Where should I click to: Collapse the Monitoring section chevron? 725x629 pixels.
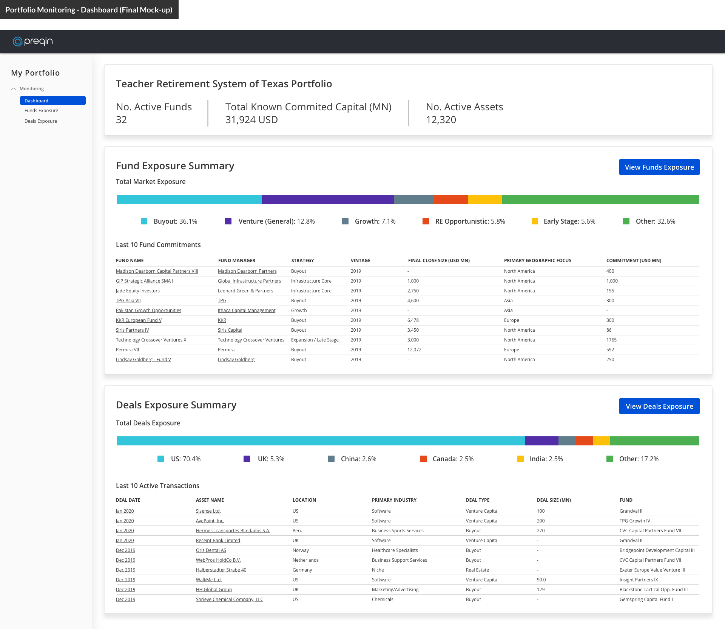click(14, 89)
